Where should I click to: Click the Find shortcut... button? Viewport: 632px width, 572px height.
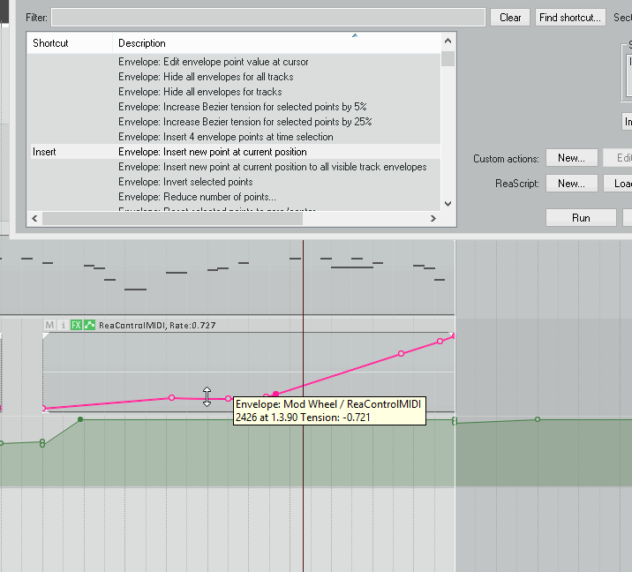pyautogui.click(x=570, y=18)
